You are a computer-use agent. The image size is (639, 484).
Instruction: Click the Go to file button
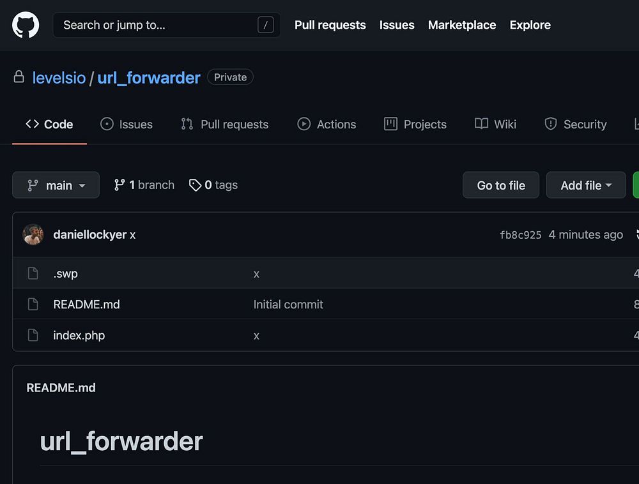(501, 185)
